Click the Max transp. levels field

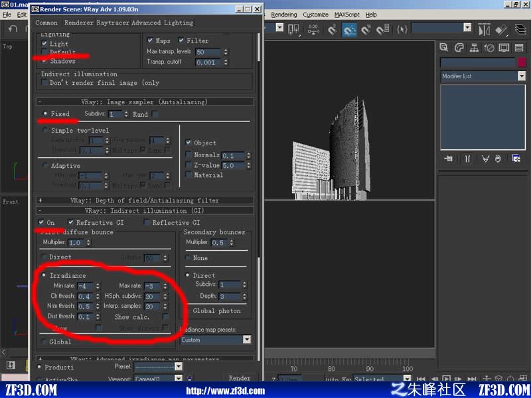pos(208,52)
